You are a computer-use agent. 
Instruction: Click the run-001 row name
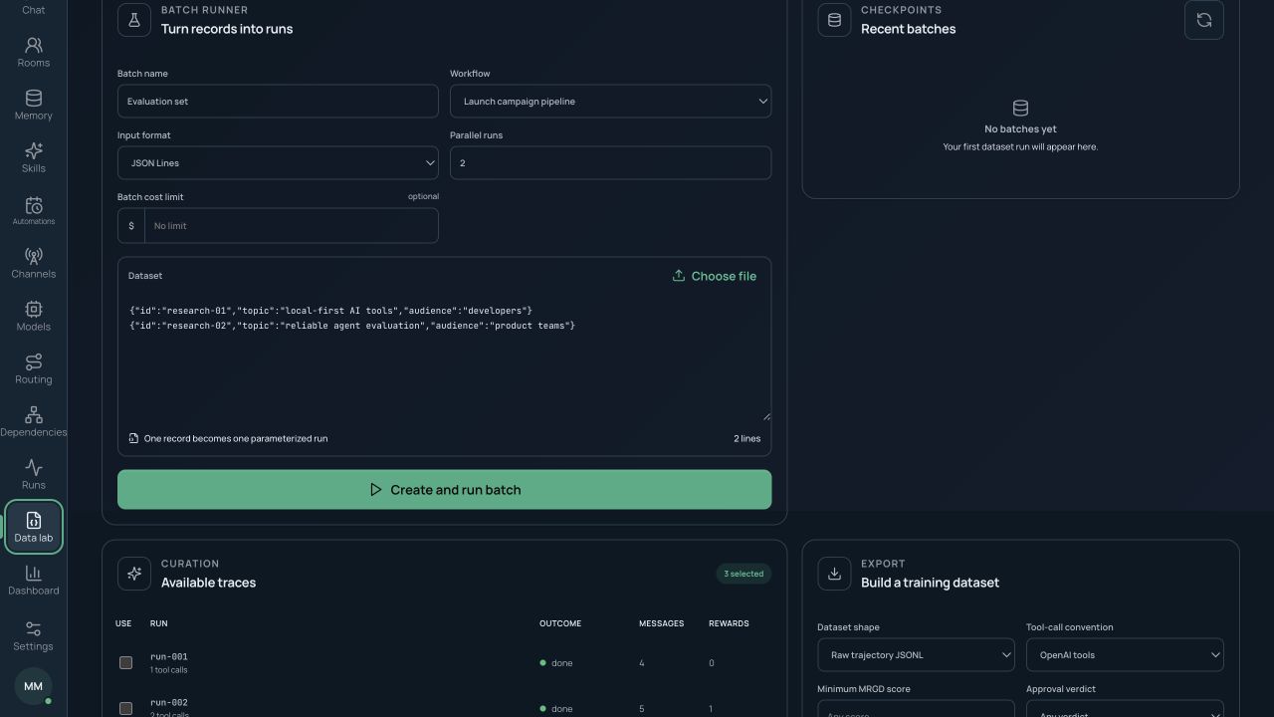click(x=169, y=656)
